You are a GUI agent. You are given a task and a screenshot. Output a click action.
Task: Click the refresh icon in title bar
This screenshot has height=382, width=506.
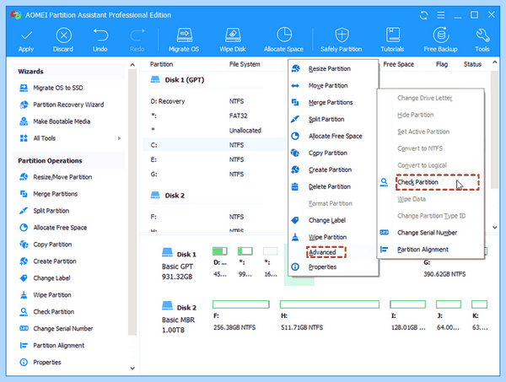click(x=423, y=15)
